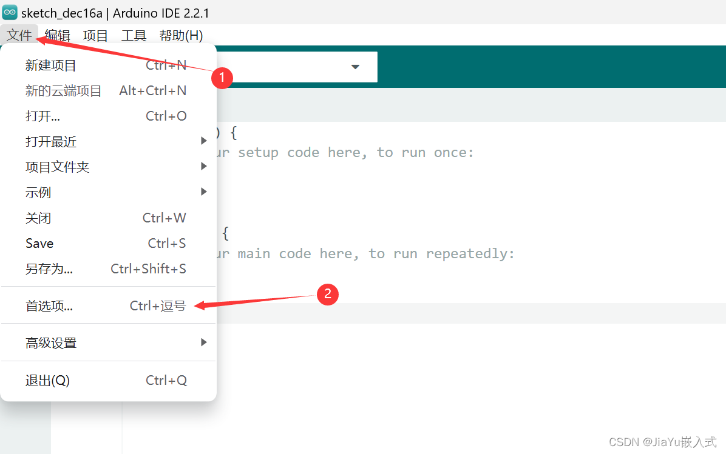Open the 文件 menu
This screenshot has height=454, width=726.
pos(19,35)
